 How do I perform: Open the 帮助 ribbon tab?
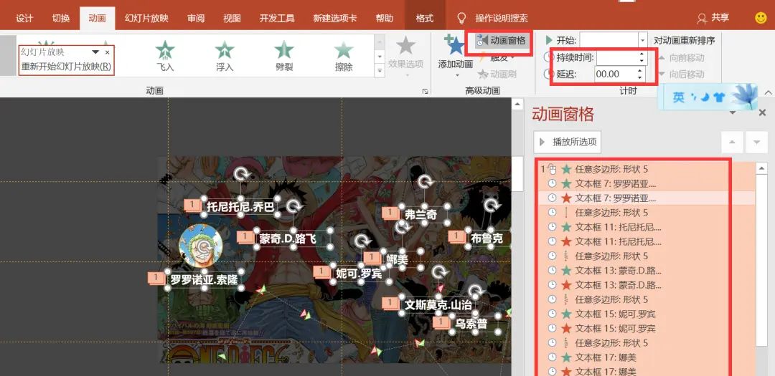(384, 18)
